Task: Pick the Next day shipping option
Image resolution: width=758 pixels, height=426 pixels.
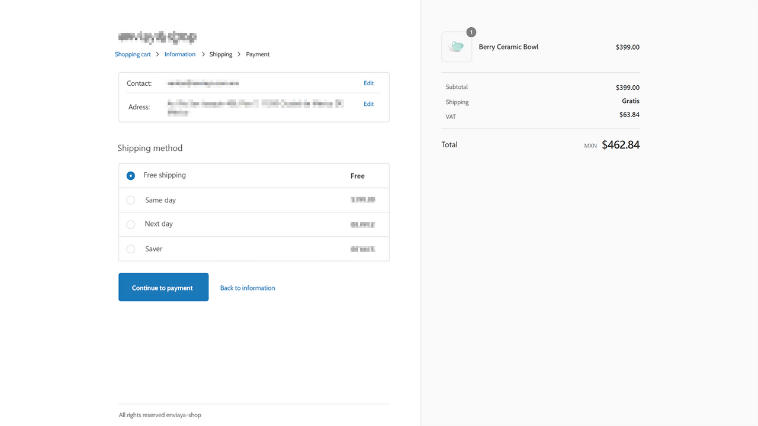Action: (x=130, y=224)
